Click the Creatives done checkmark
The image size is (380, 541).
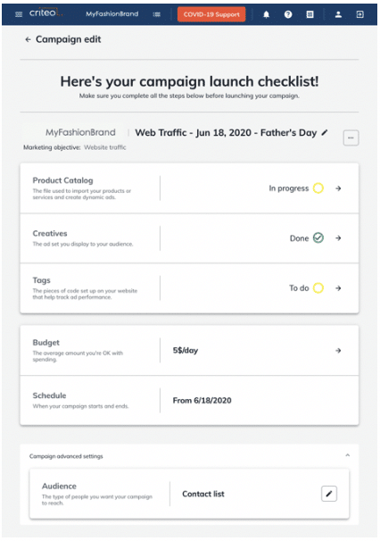[318, 238]
